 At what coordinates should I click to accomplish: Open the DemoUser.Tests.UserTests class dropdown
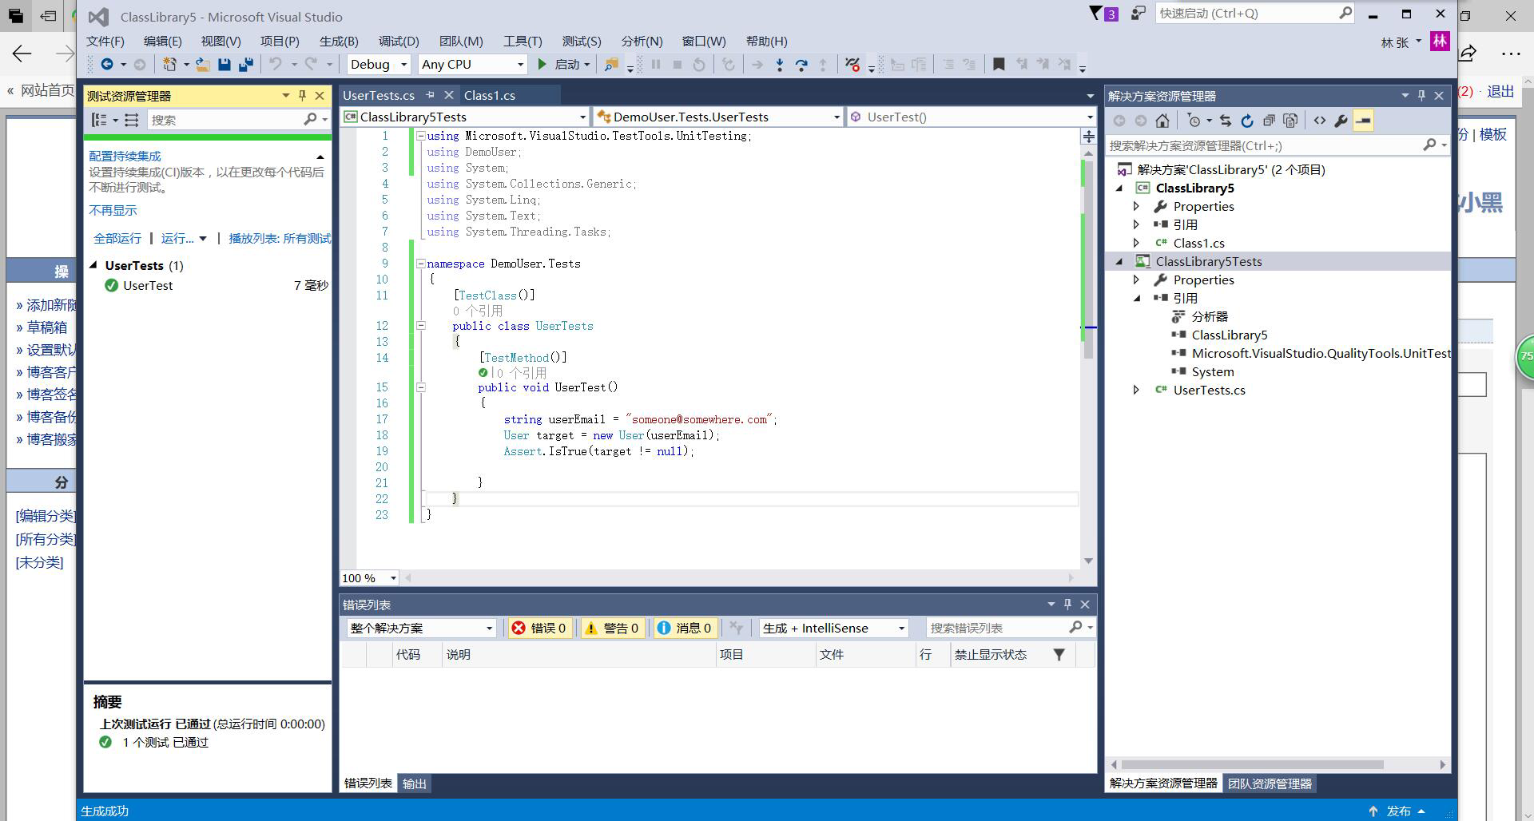click(837, 117)
